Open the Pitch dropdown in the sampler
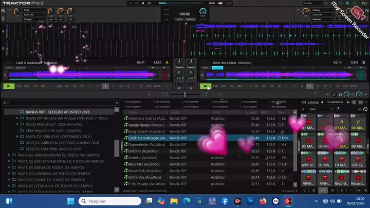 point(321,109)
